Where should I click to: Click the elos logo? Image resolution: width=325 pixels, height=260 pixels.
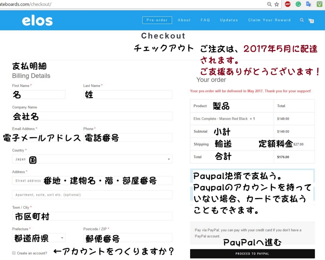click(37, 21)
